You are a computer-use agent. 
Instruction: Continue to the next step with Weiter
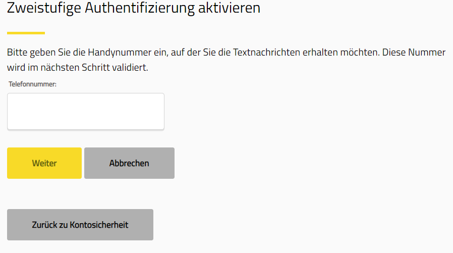[44, 163]
